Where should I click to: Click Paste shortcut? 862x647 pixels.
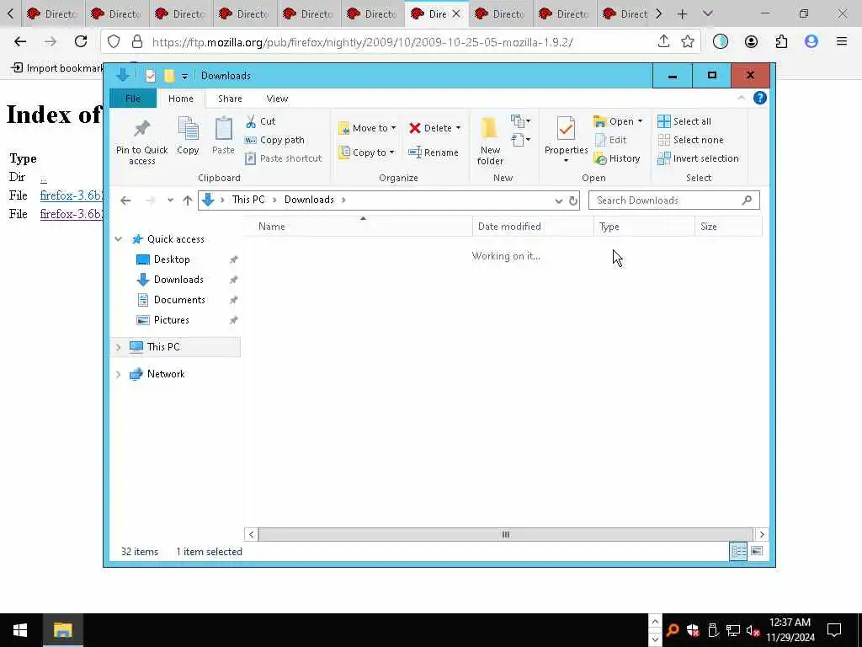tap(283, 158)
